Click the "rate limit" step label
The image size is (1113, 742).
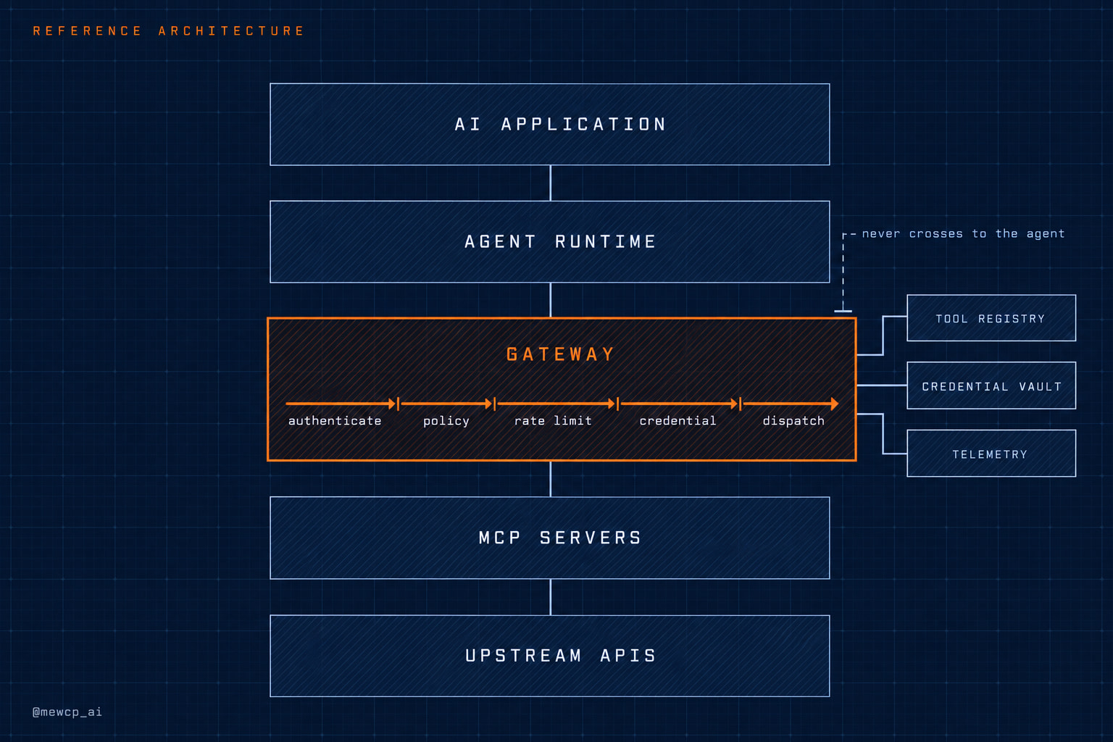(553, 420)
